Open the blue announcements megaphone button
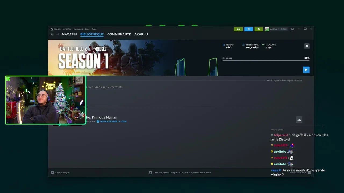 (249, 29)
